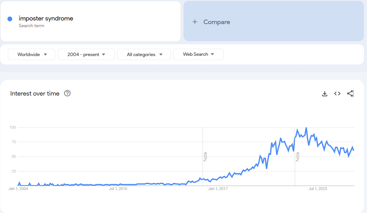367x213 pixels.
Task: Click the Compare label to add term
Action: point(217,22)
